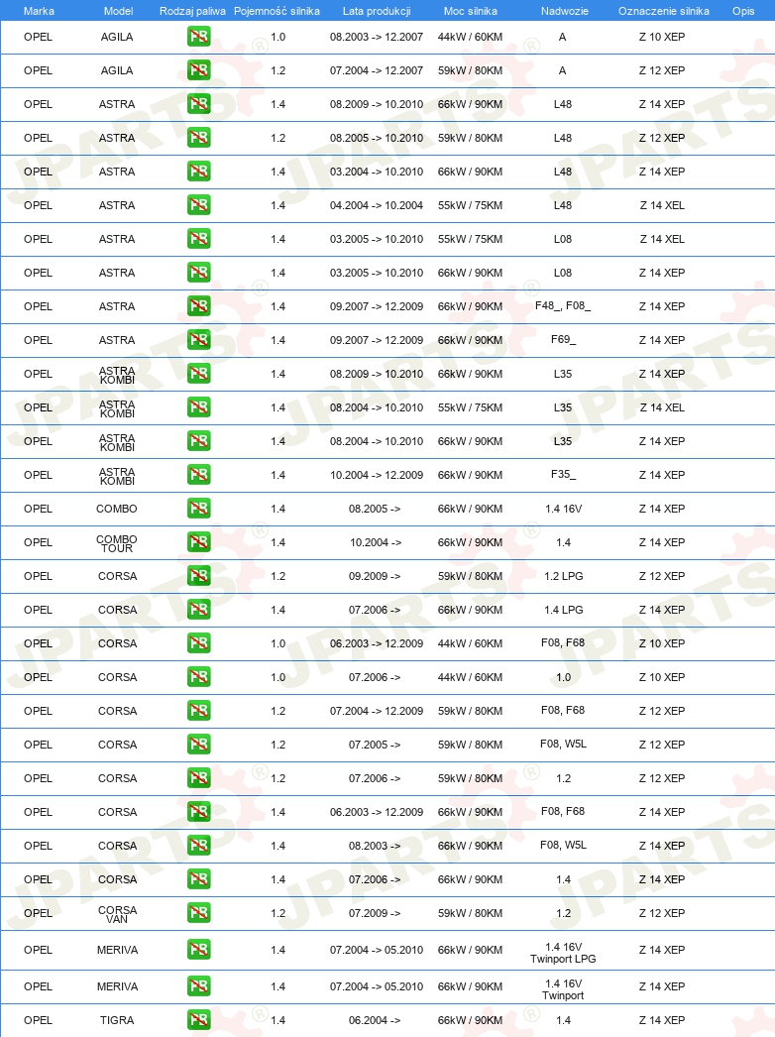The width and height of the screenshot is (775, 1037).
Task: Click the 06.2004 -> production date cell
Action: [375, 1020]
